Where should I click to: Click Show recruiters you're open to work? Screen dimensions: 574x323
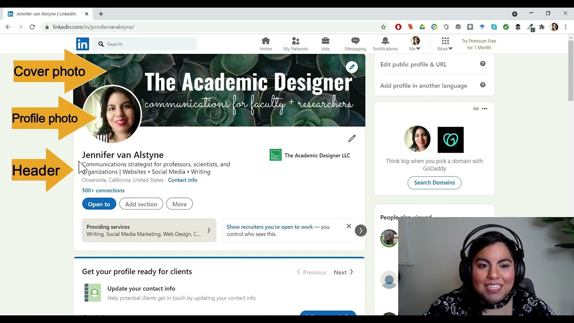coord(270,227)
